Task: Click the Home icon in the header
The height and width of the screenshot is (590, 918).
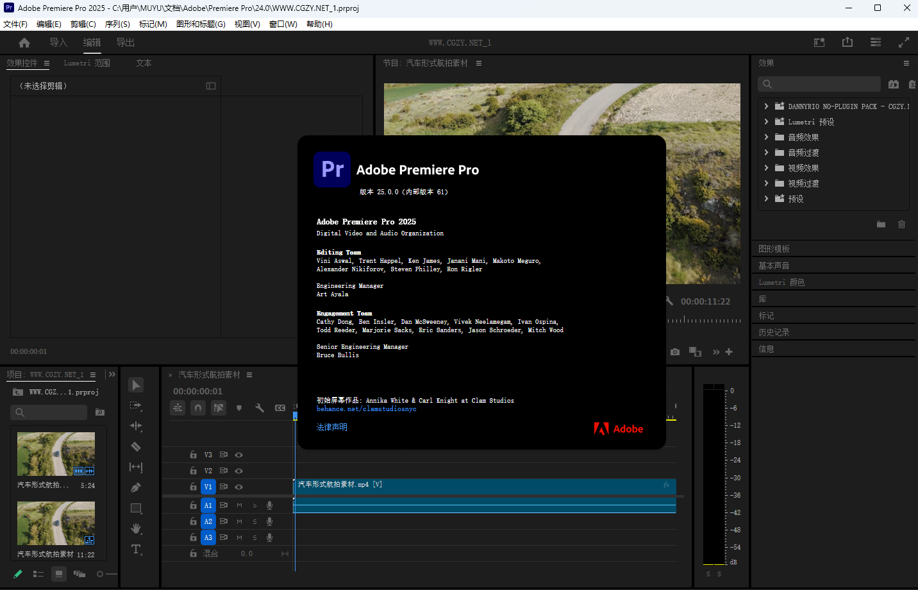Action: click(x=24, y=42)
